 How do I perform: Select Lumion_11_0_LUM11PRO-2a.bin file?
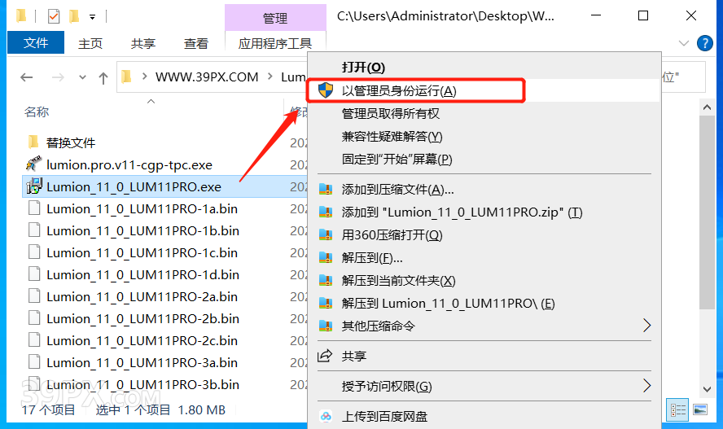pos(142,297)
